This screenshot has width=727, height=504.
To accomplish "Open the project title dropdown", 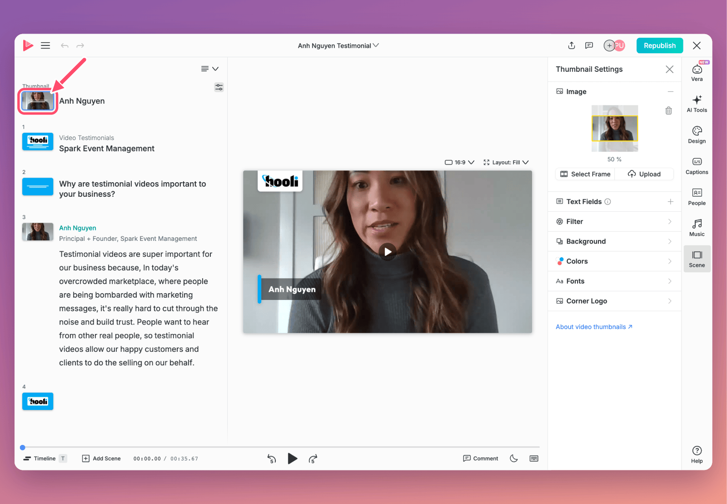I will [x=339, y=45].
